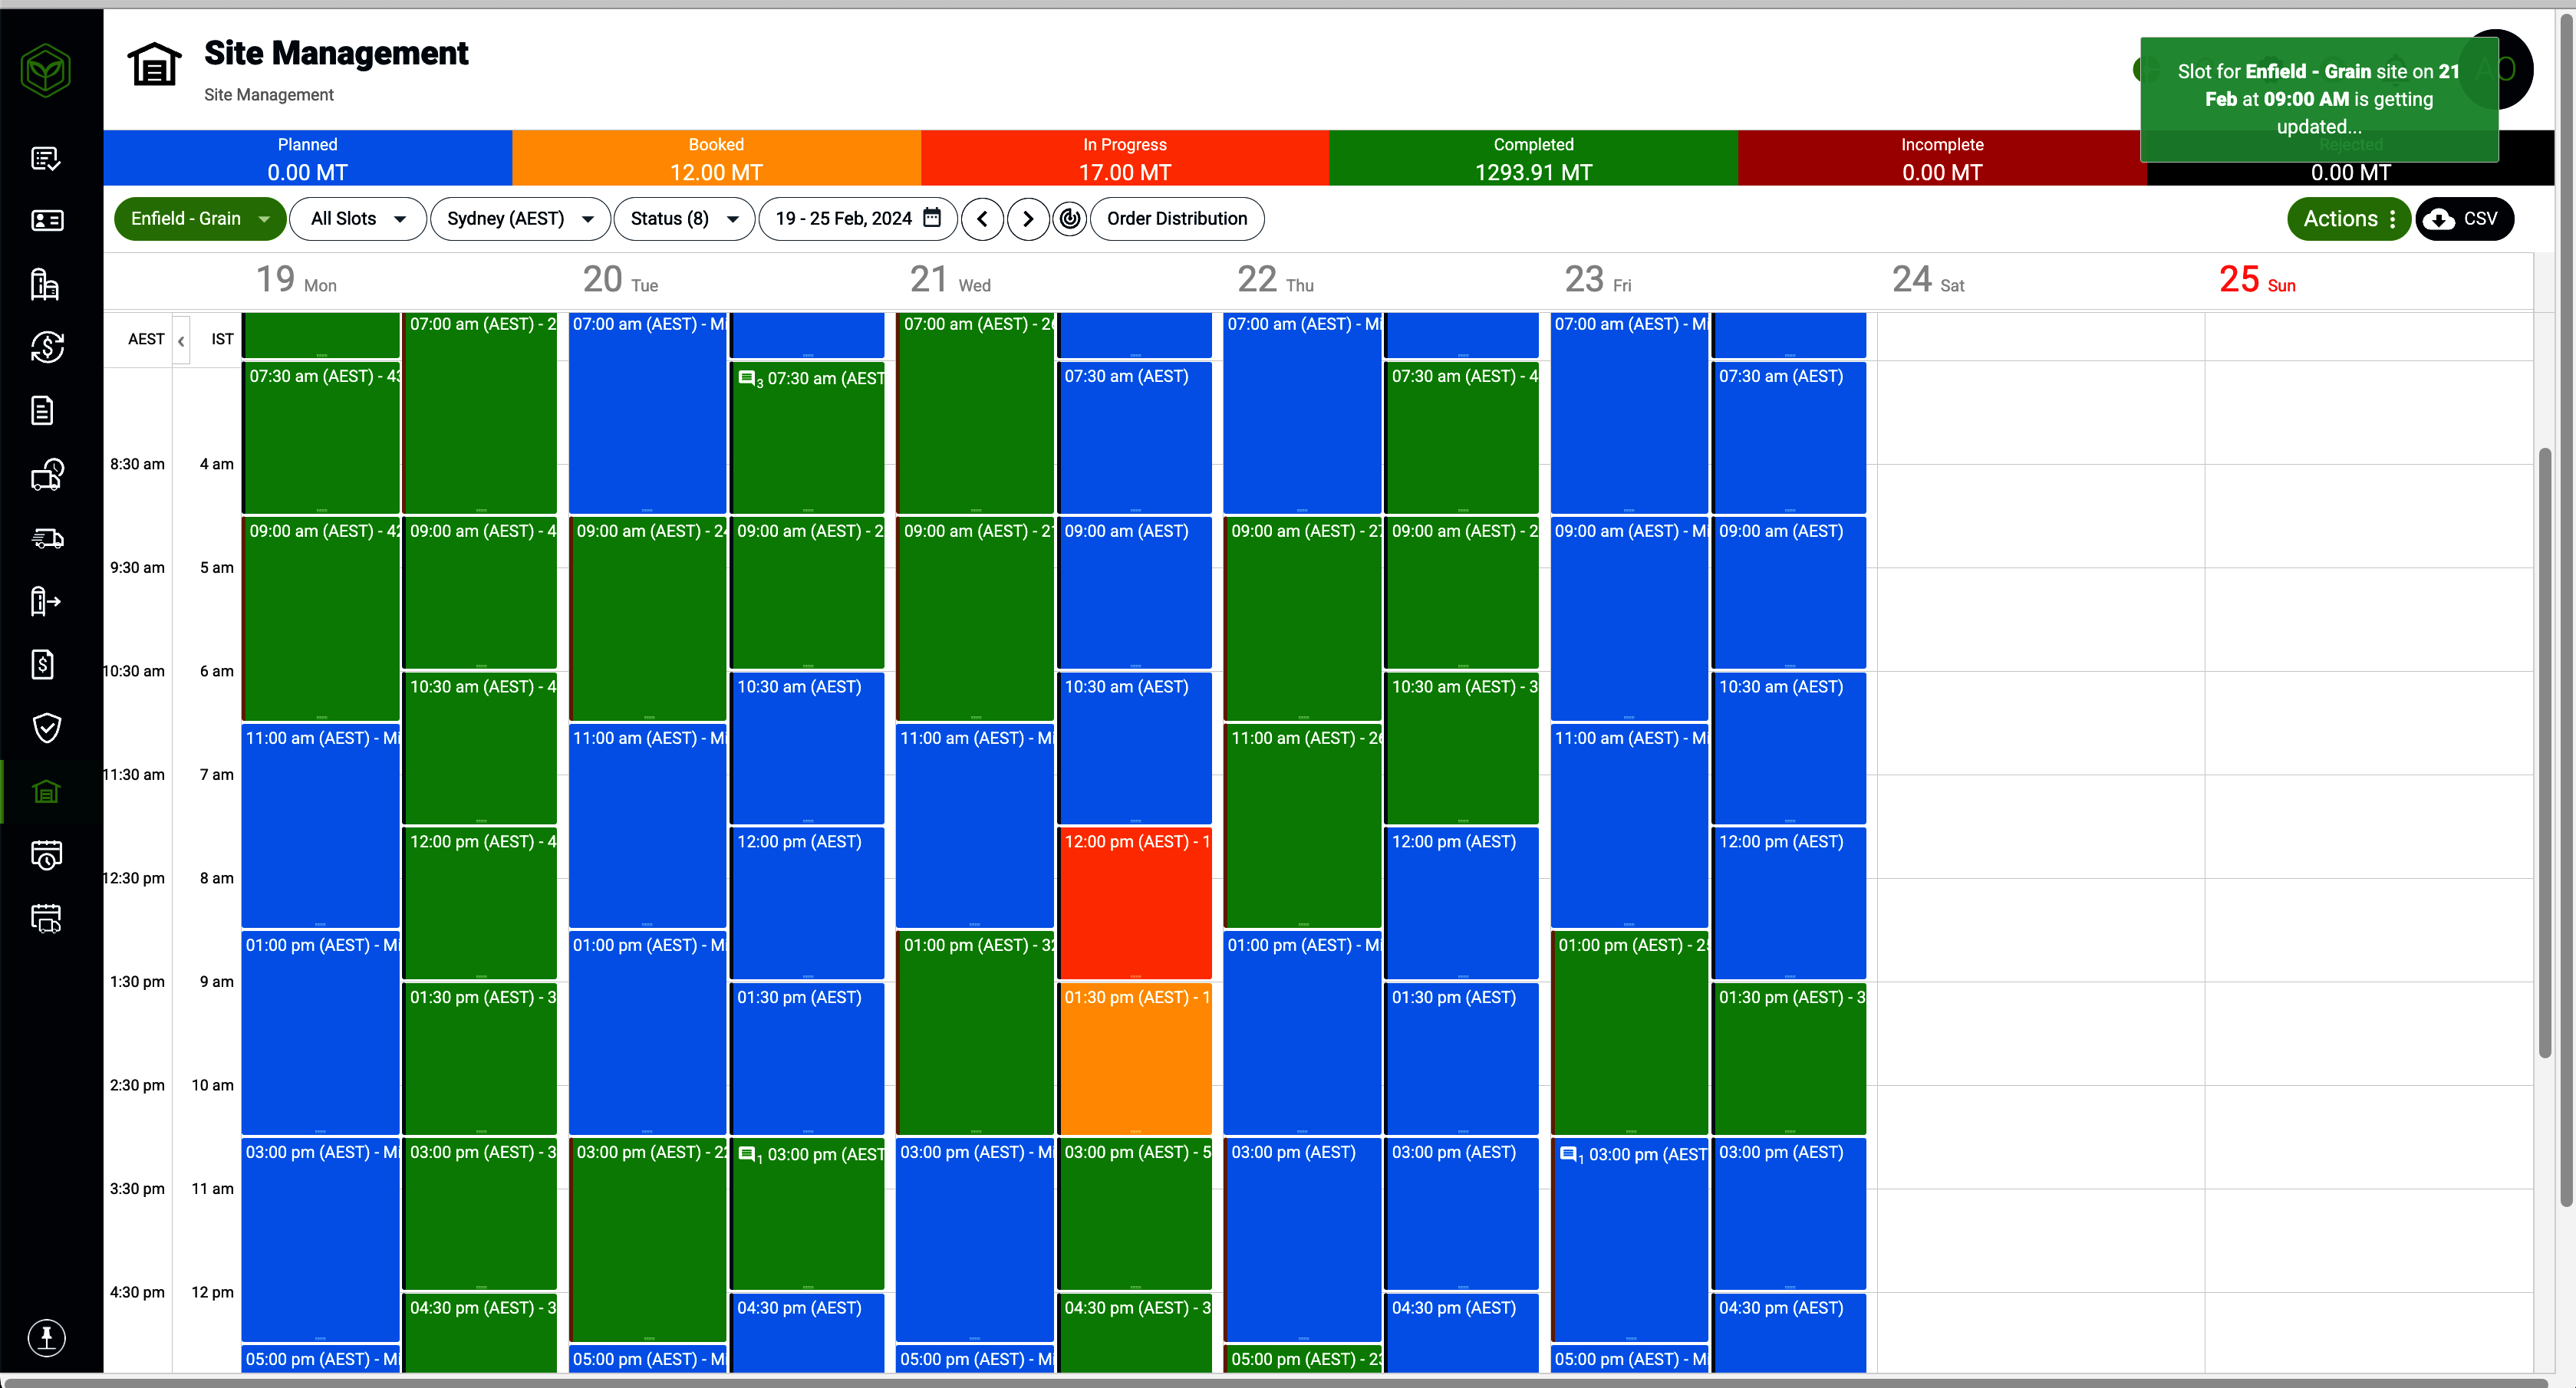Image resolution: width=2576 pixels, height=1388 pixels.
Task: Select the Sydney (AEST) timezone dropdown
Action: 520,218
